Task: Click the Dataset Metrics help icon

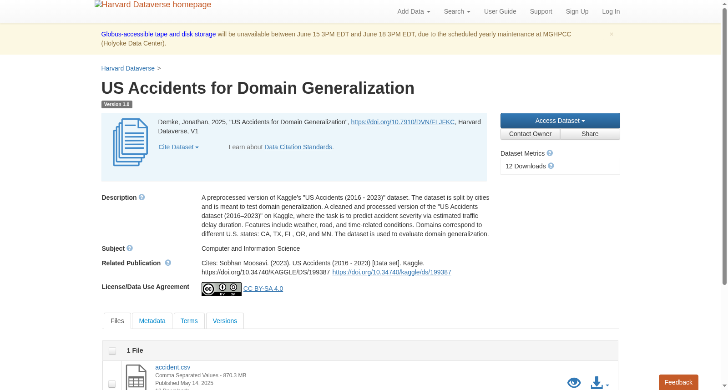Action: click(x=550, y=153)
